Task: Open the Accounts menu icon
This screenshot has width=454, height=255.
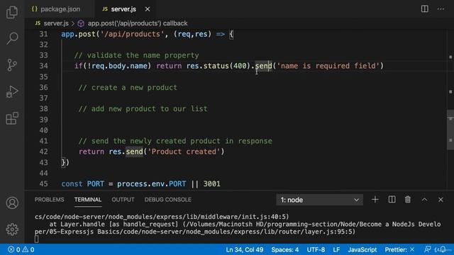Action: click(x=12, y=203)
